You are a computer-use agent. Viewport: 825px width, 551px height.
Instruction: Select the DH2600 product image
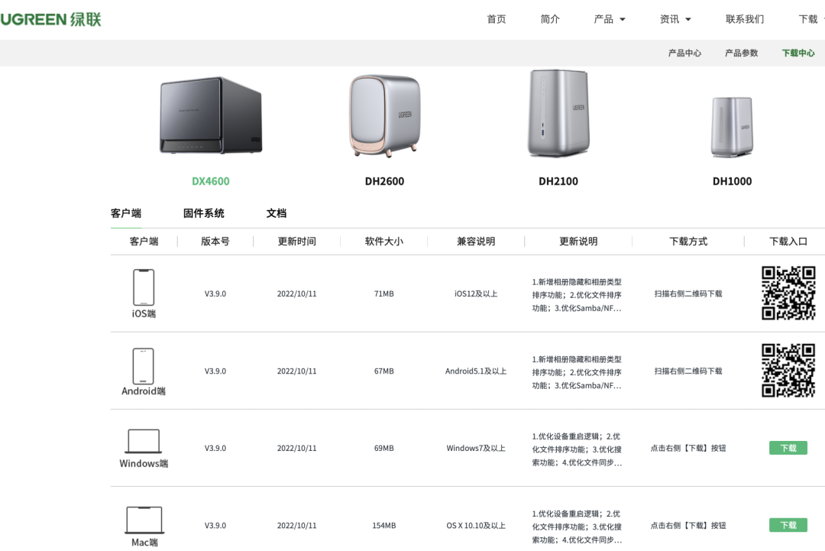[384, 115]
